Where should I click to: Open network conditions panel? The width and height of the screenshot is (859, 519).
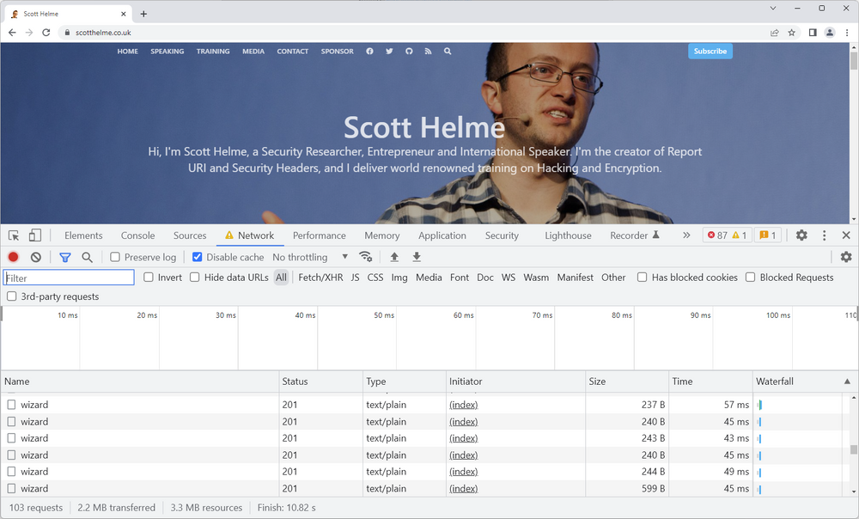(365, 257)
